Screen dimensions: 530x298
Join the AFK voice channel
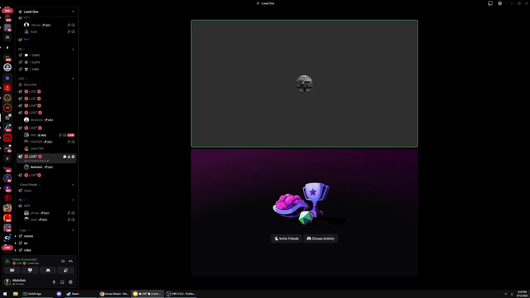[x=46, y=206]
